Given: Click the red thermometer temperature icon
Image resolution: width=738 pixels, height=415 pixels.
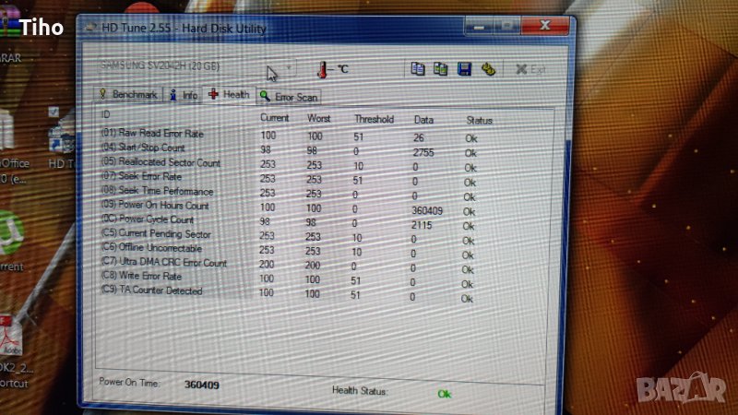Looking at the screenshot, I should pyautogui.click(x=324, y=70).
